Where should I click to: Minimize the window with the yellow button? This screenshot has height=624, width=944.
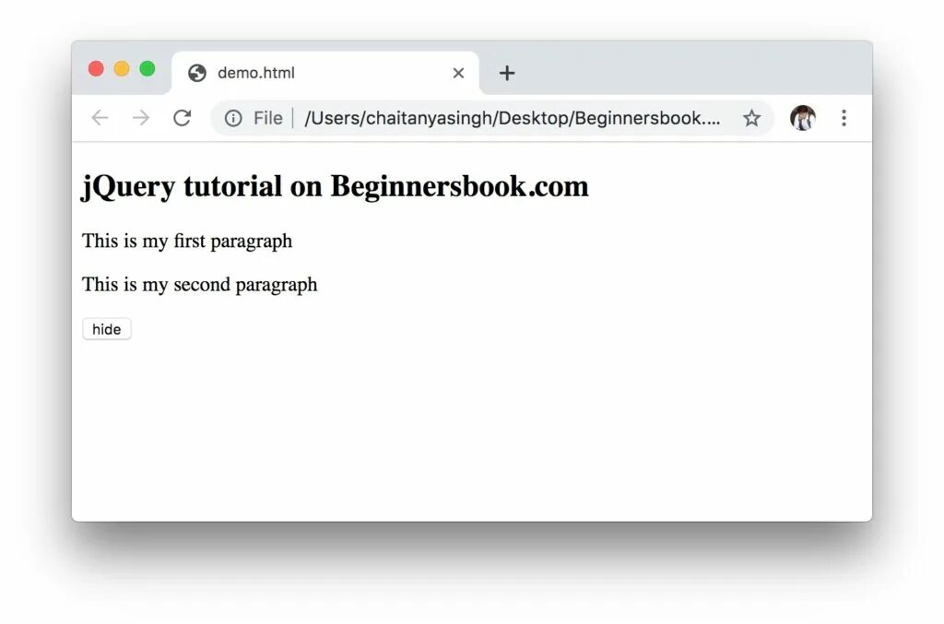tap(122, 69)
